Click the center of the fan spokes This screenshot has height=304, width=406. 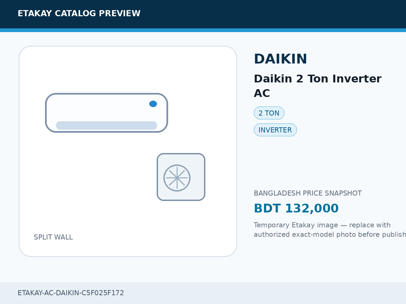[x=177, y=178]
